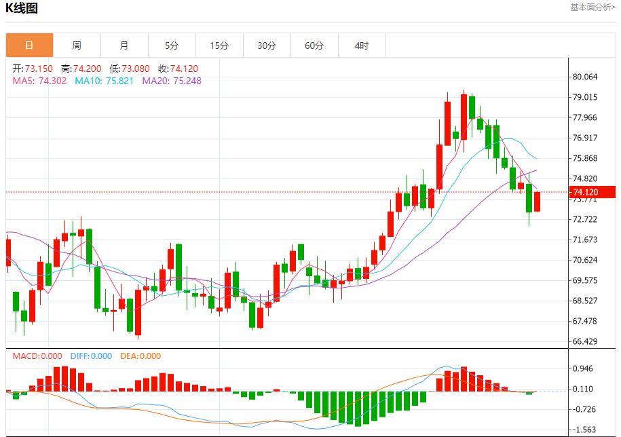Open the 60分 interval tab
This screenshot has height=437, width=621.
point(314,45)
